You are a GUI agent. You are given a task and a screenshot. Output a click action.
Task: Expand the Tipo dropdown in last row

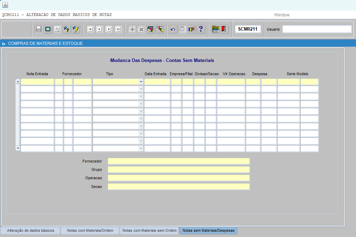(x=141, y=149)
